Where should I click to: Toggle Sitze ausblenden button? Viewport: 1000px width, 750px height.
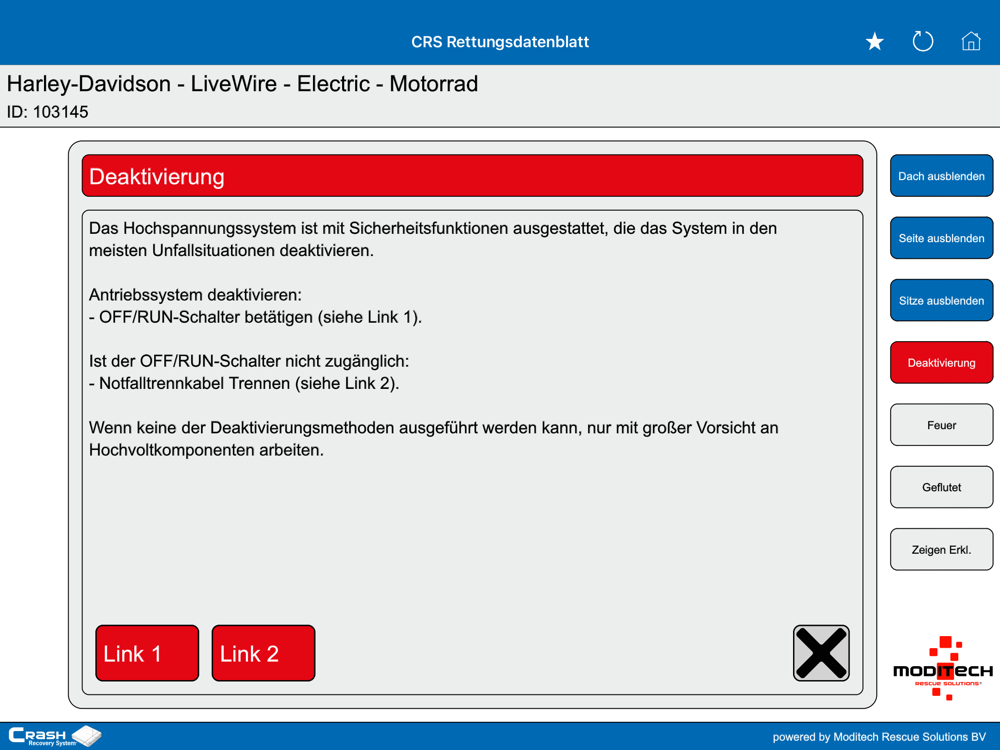coord(941,300)
